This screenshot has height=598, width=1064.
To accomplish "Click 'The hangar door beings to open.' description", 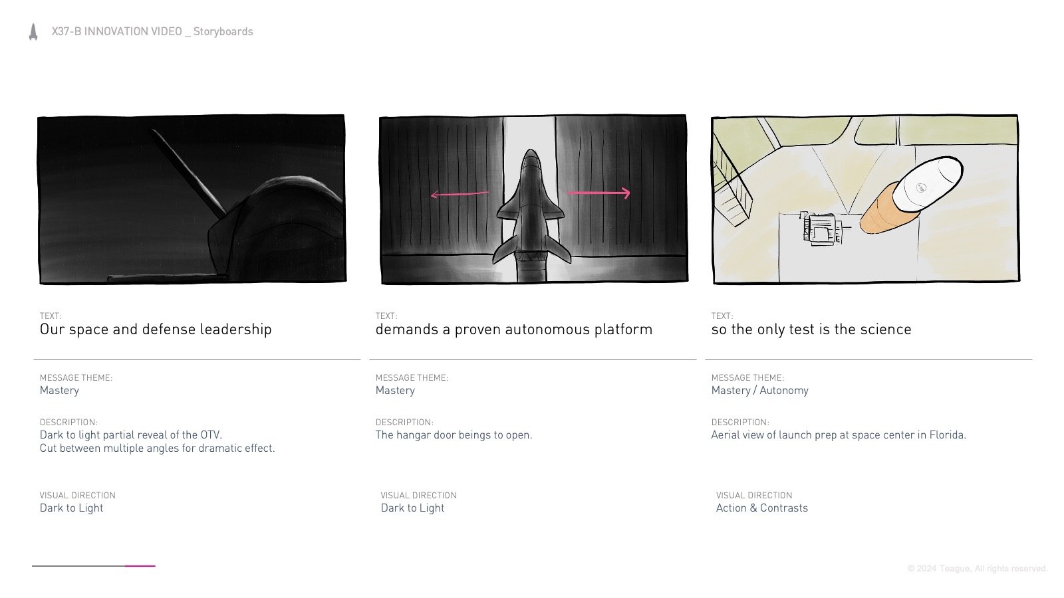I will [x=454, y=435].
